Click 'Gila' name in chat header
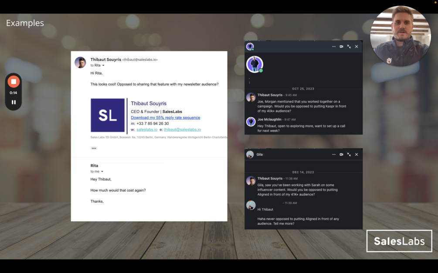The height and width of the screenshot is (273, 438). tap(259, 154)
